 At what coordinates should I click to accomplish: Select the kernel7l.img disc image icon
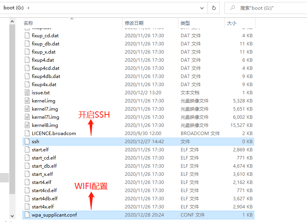coord(27,117)
